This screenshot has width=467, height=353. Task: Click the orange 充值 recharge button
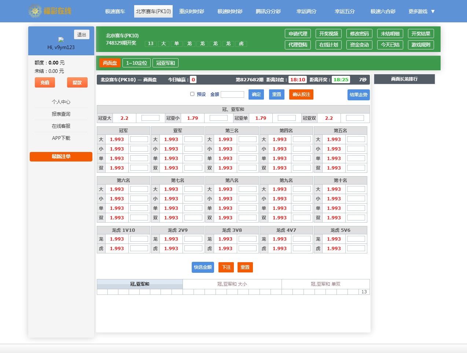click(x=45, y=82)
